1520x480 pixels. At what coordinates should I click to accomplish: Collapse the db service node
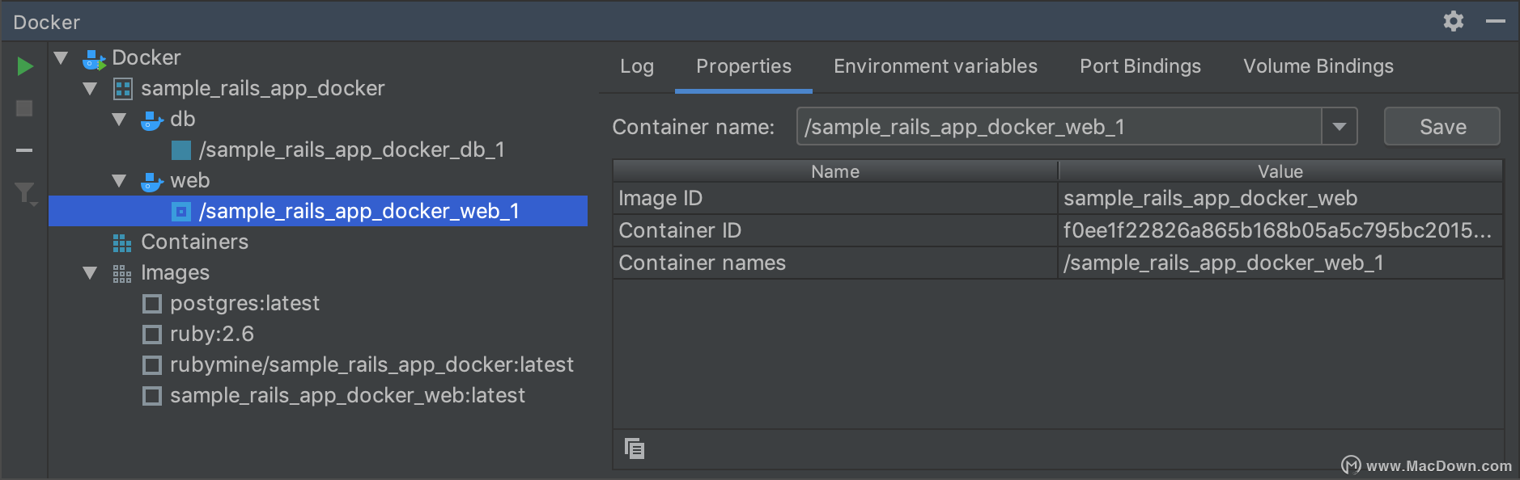tap(119, 120)
